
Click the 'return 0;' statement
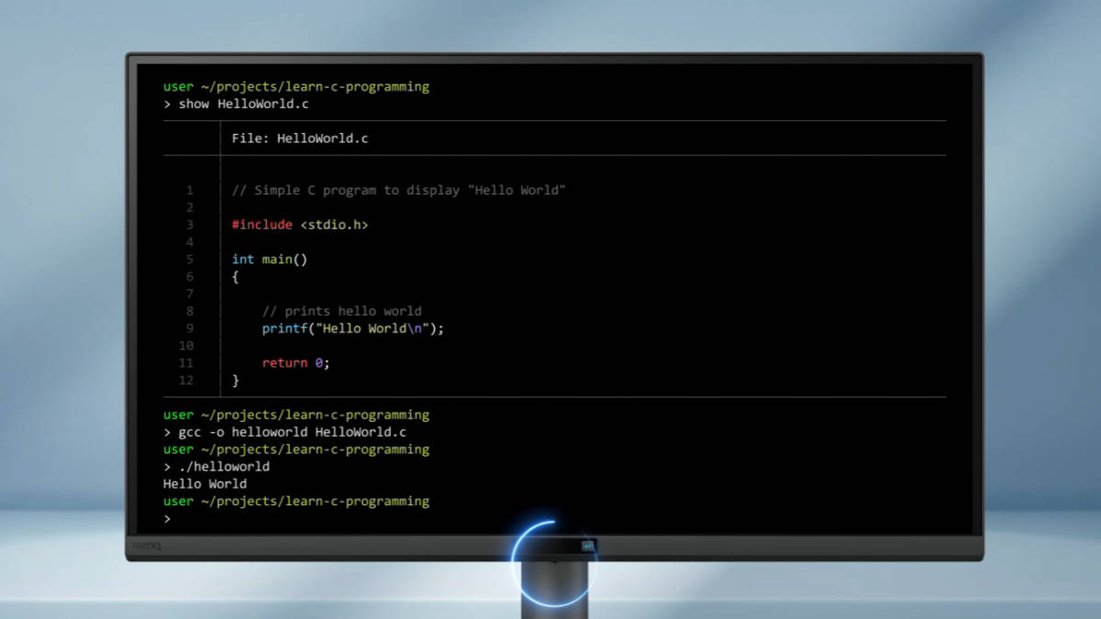click(x=295, y=363)
